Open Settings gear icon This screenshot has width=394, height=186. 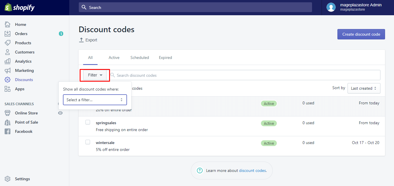tap(8, 179)
